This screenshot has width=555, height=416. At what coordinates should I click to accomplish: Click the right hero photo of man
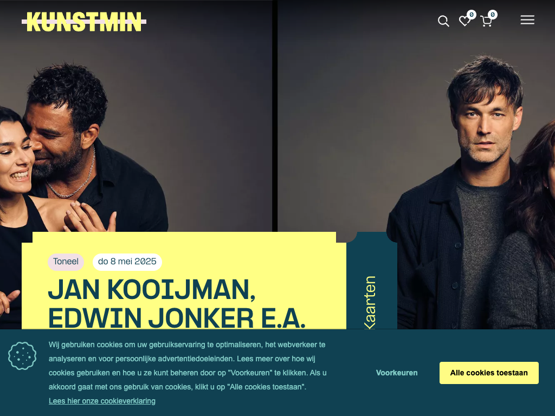pos(416,117)
